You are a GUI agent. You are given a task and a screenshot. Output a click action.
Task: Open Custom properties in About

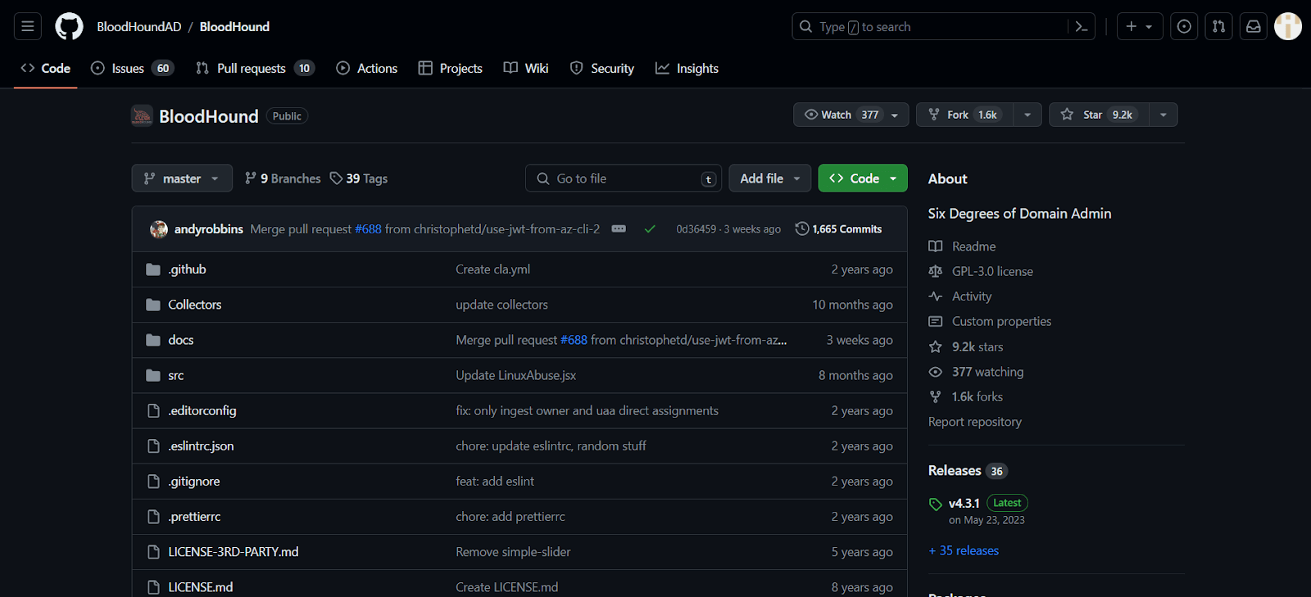tap(1001, 321)
